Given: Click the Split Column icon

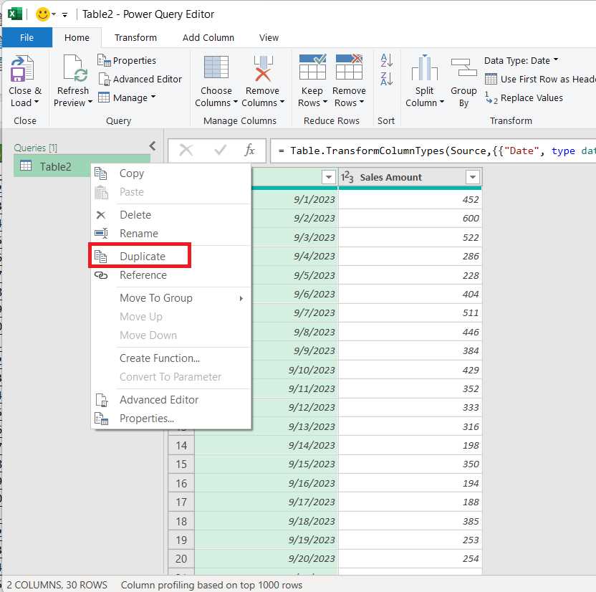Looking at the screenshot, I should (x=424, y=68).
